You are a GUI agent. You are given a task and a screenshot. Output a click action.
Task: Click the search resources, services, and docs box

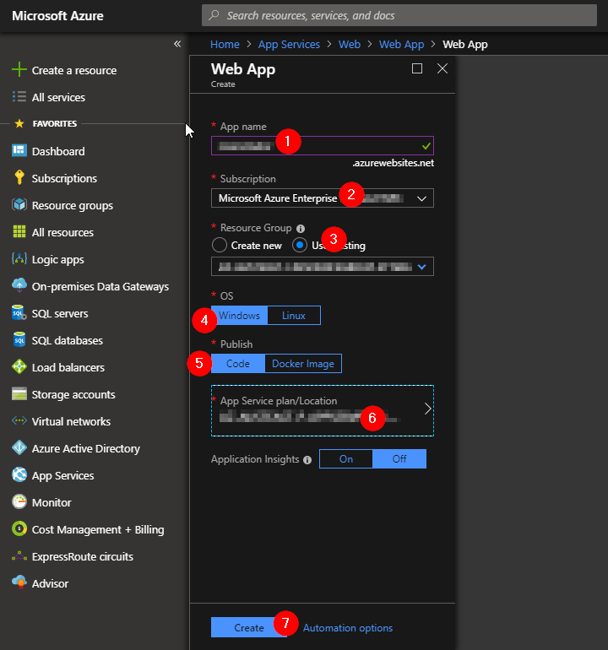(x=399, y=15)
